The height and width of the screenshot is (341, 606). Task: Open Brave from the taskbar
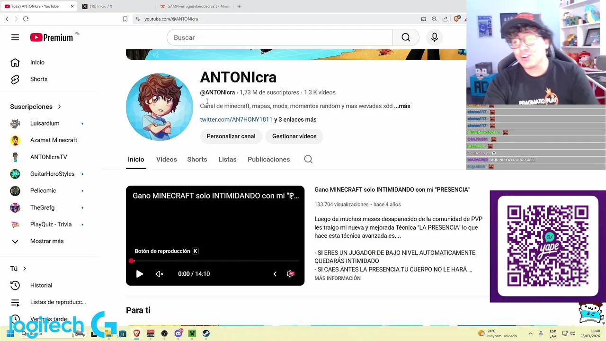coord(136,333)
